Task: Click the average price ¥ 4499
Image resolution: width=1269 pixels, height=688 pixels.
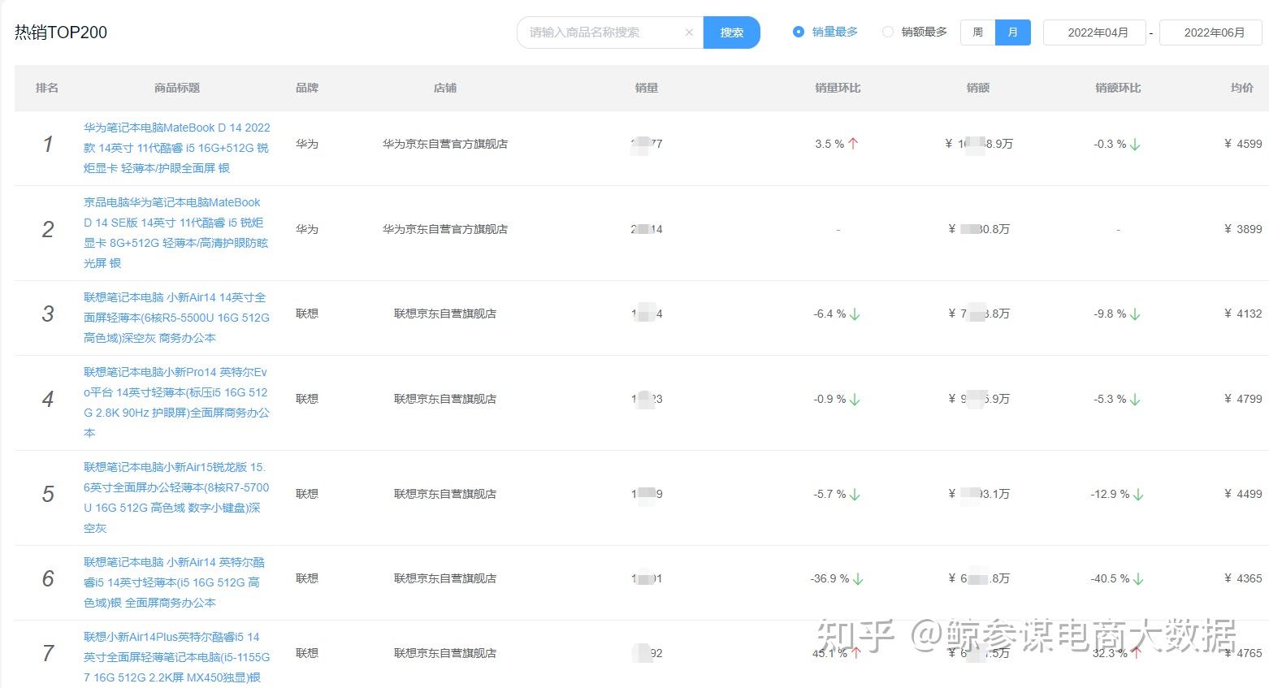Action: pyautogui.click(x=1243, y=494)
